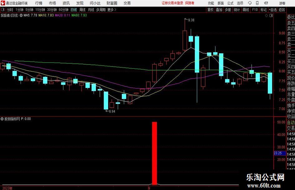This screenshot has width=295, height=190.
Task: Open the F10 company info button
Action: (x=255, y=10)
